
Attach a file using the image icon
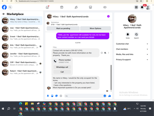52,96
